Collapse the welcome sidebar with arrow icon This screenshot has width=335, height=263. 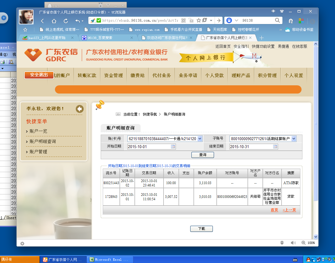coord(80,109)
